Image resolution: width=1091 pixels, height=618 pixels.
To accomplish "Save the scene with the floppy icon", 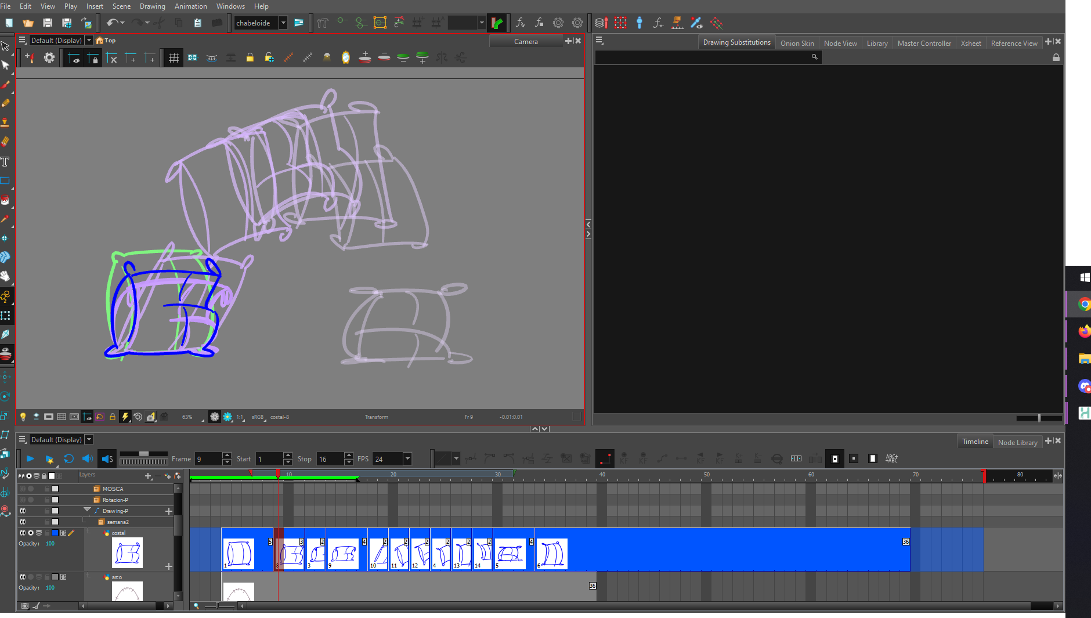I will (x=48, y=23).
